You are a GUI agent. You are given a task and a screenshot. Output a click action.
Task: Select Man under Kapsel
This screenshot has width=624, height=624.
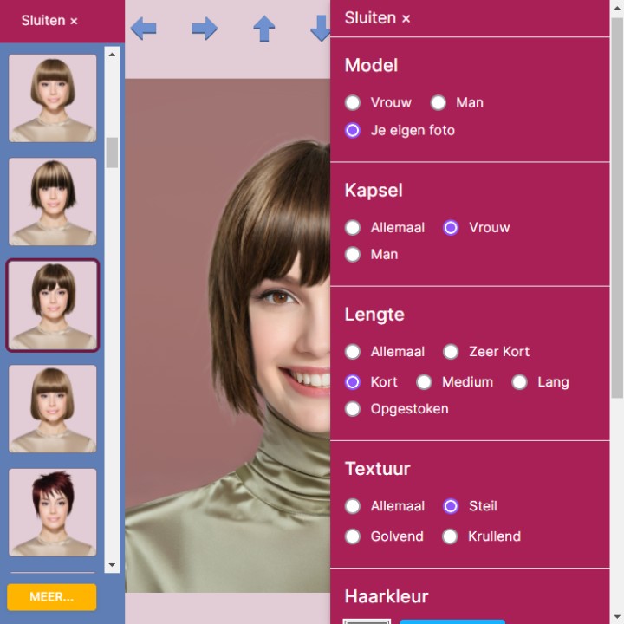coord(353,255)
